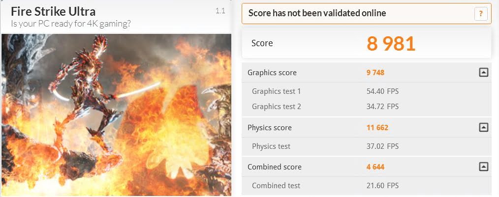499x197 pixels.
Task: Click the Combined score heading
Action: (x=274, y=167)
